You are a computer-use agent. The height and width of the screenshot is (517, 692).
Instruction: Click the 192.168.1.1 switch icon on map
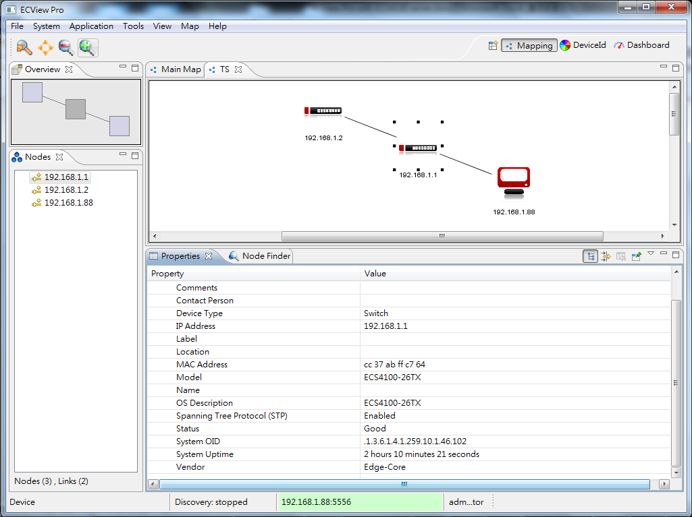418,148
